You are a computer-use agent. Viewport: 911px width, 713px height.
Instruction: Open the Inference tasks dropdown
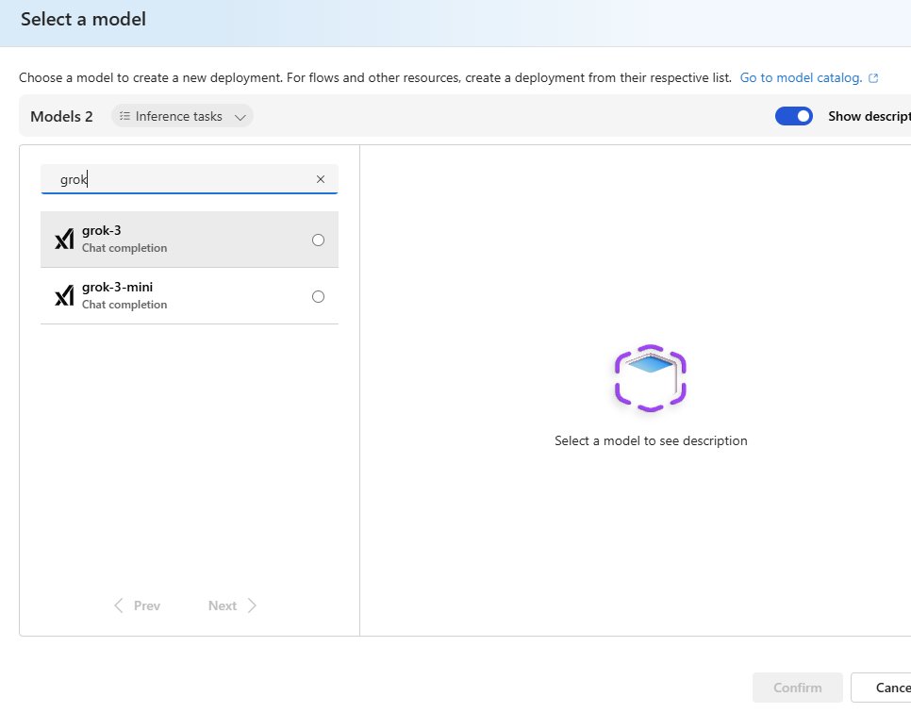tap(182, 116)
